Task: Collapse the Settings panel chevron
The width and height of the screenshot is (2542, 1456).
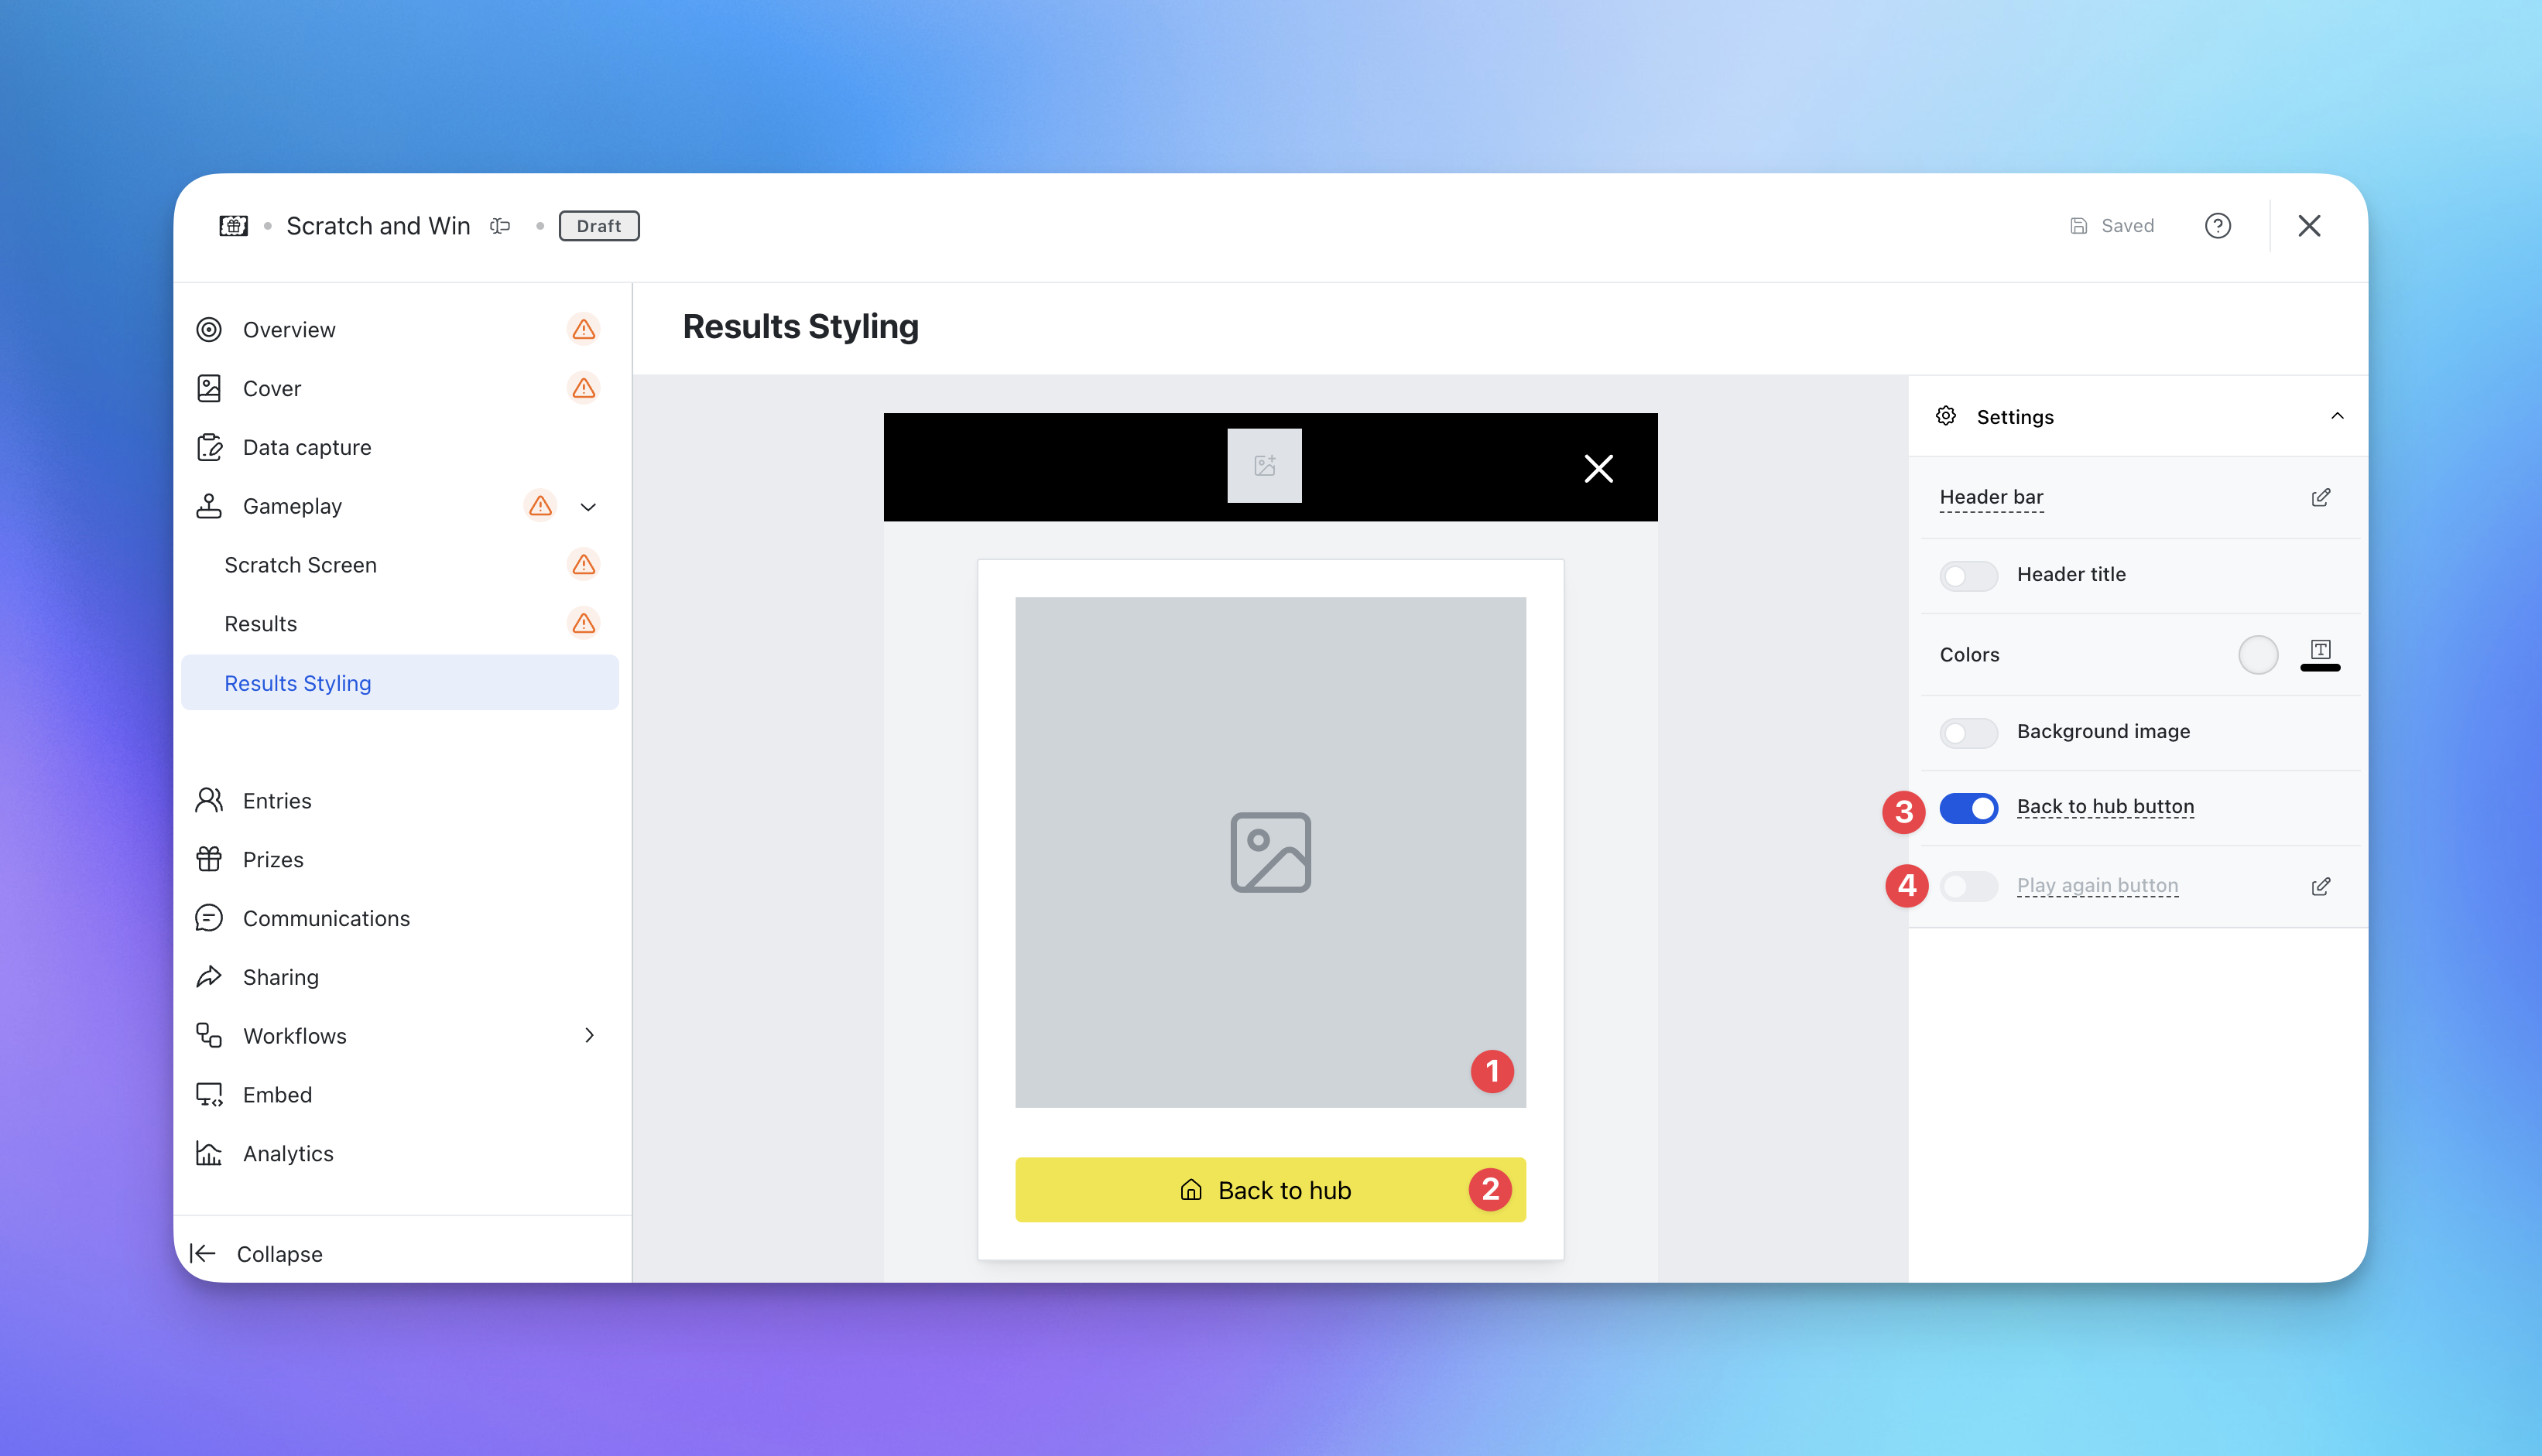Action: pos(2336,416)
